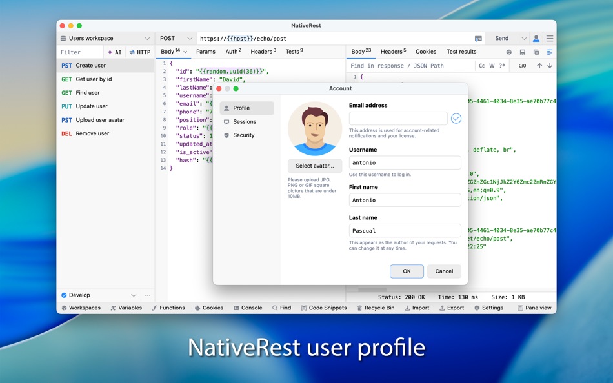
Task: Toggle case-sensitive search with Cc
Action: click(x=482, y=65)
